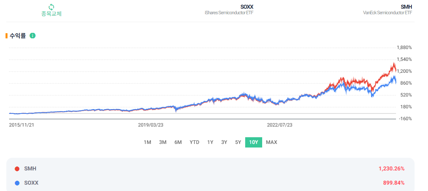Image resolution: width=428 pixels, height=191 pixels.
Task: Click the 1,230.26% return value
Action: click(x=391, y=169)
